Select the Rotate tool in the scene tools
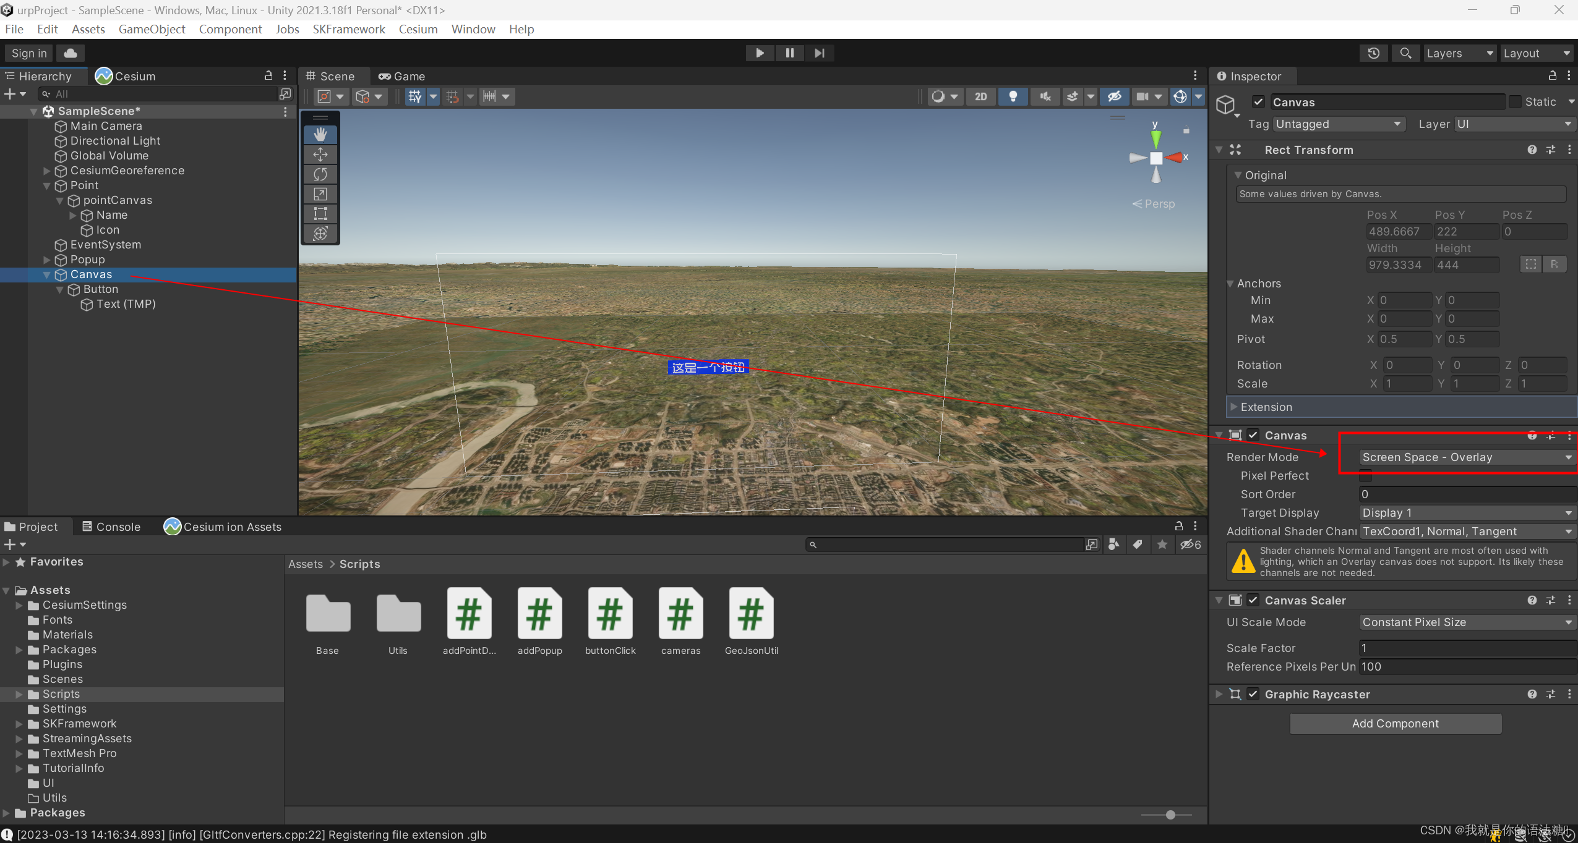Screen dimensions: 1578x843 point(320,174)
